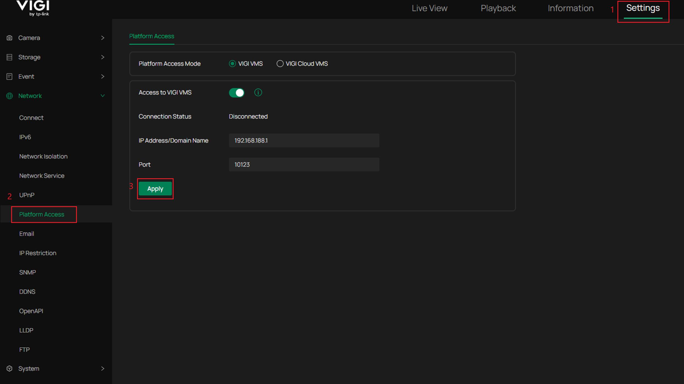Screen dimensions: 684x384
Task: Open the SNMP settings page
Action: tap(28, 272)
